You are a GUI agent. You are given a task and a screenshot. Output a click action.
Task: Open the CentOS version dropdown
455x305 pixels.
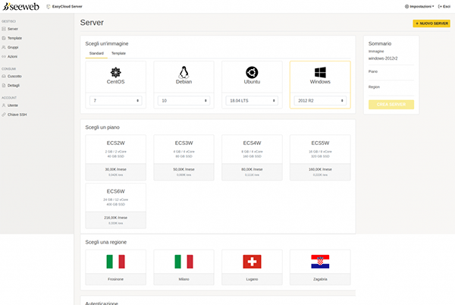tap(116, 100)
